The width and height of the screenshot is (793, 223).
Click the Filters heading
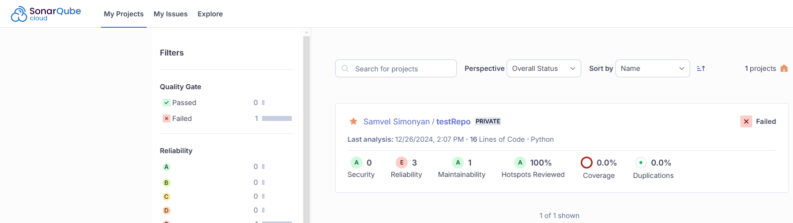[x=172, y=53]
